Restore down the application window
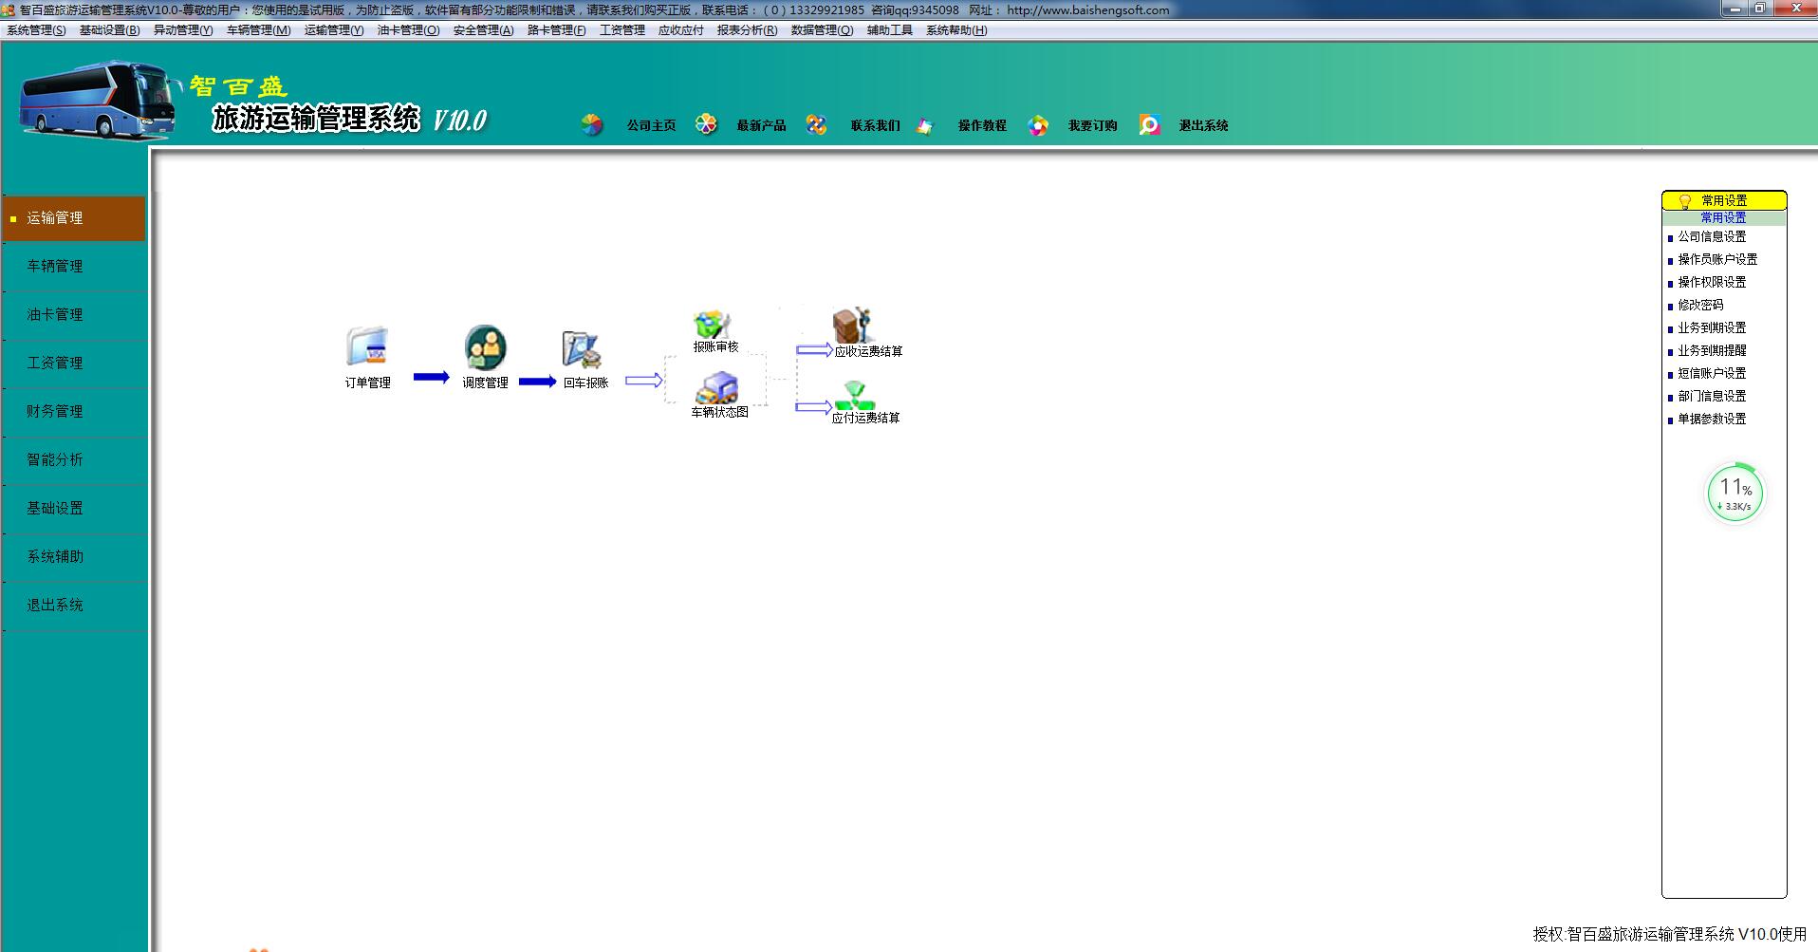Screen dimensions: 1818x952 point(1760,9)
